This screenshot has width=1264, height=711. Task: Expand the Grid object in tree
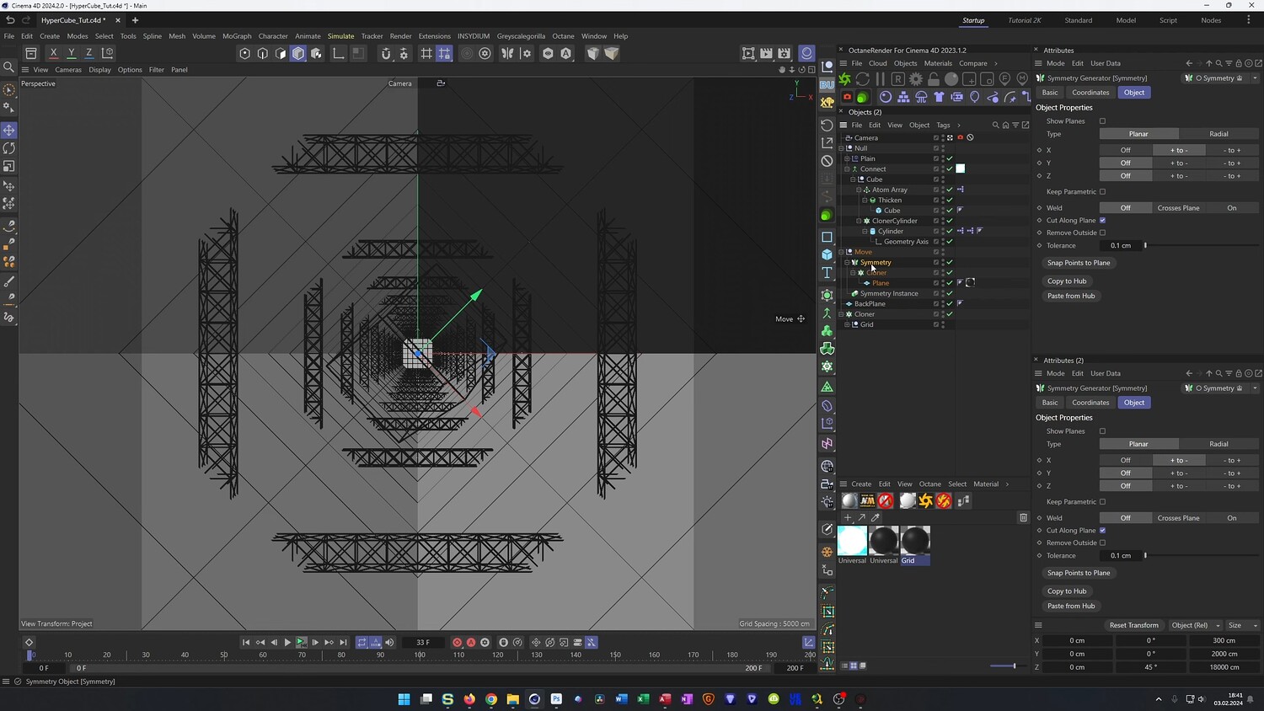click(x=847, y=324)
